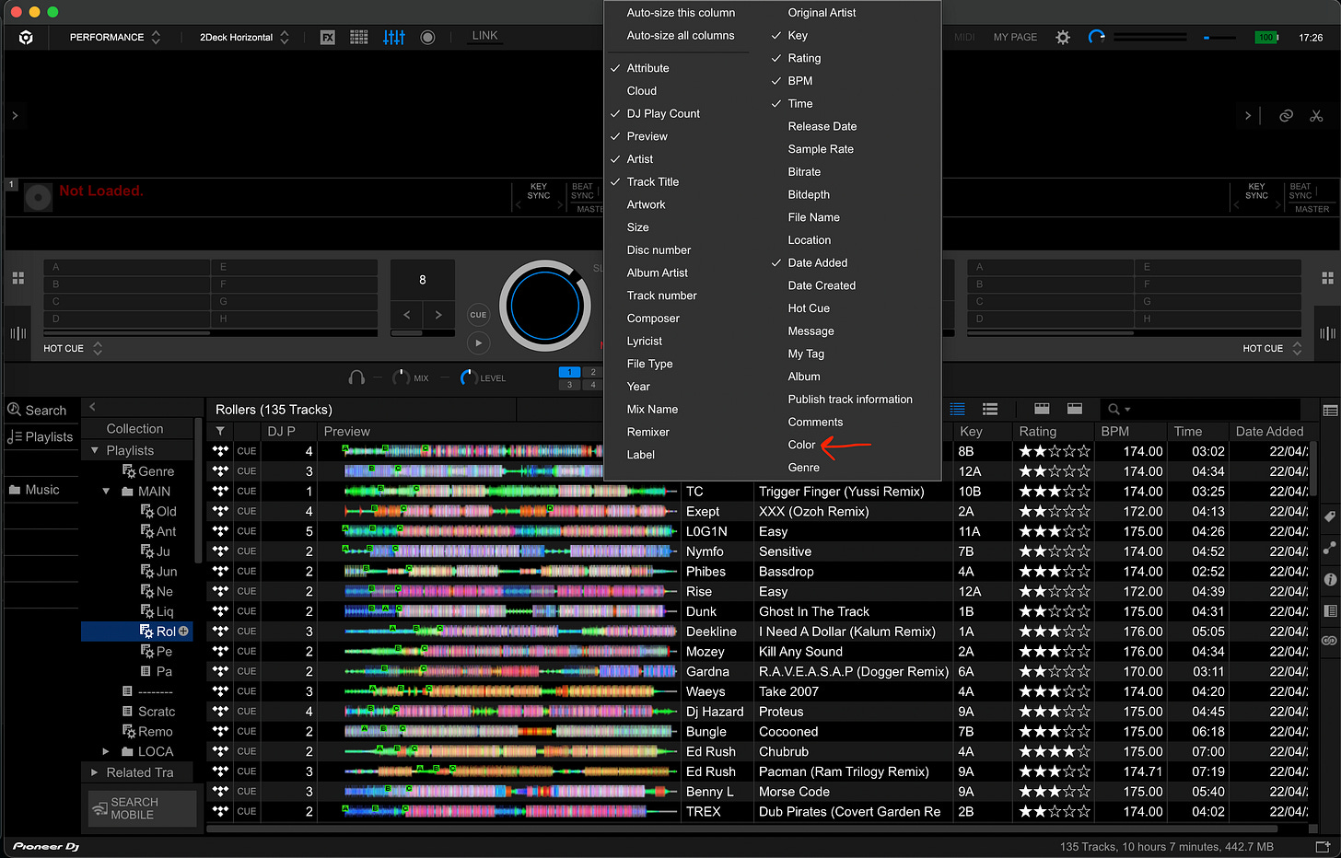
Task: Click the SEARCH MOBILE button
Action: click(x=142, y=808)
